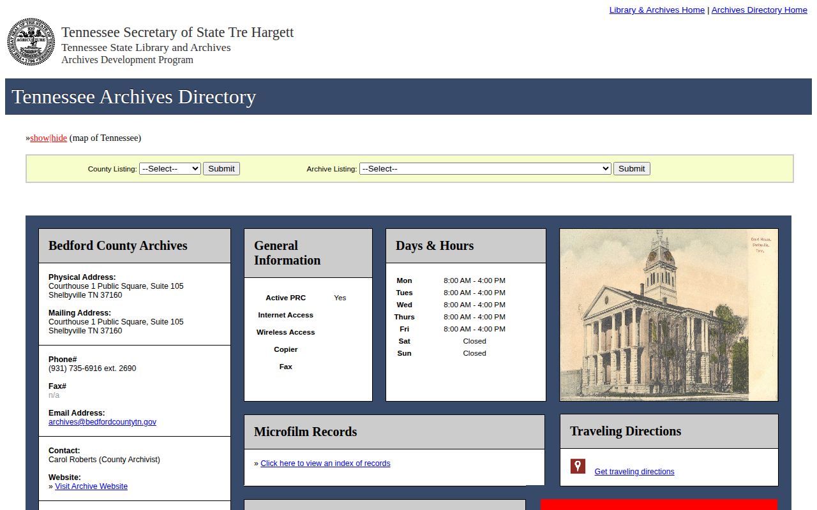The image size is (817, 510).
Task: Click the Fax# label in contact panel
Action: pyautogui.click(x=57, y=386)
